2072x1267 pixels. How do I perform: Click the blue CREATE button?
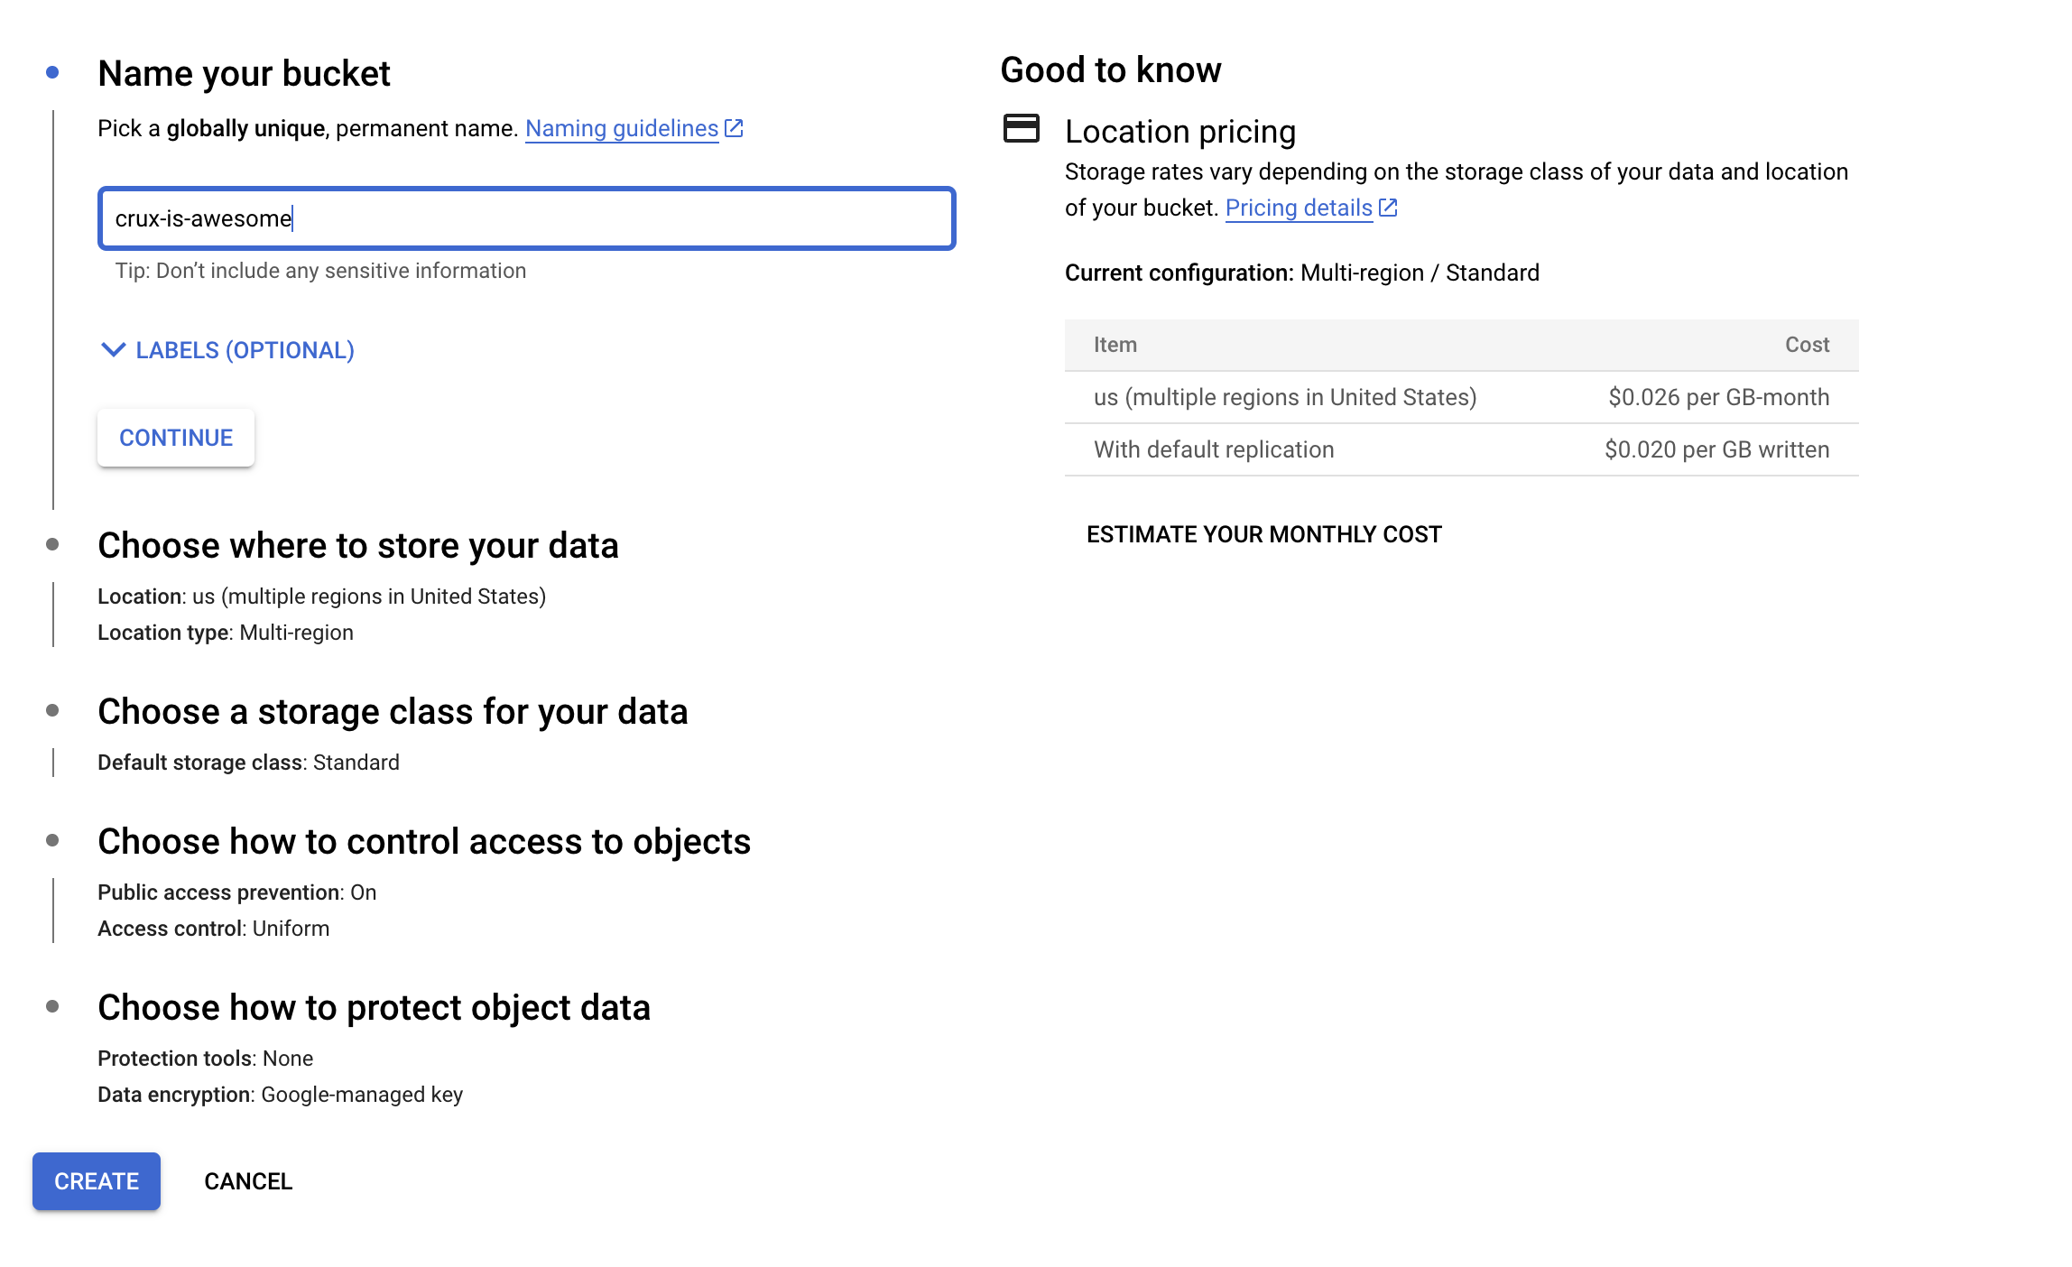tap(97, 1181)
